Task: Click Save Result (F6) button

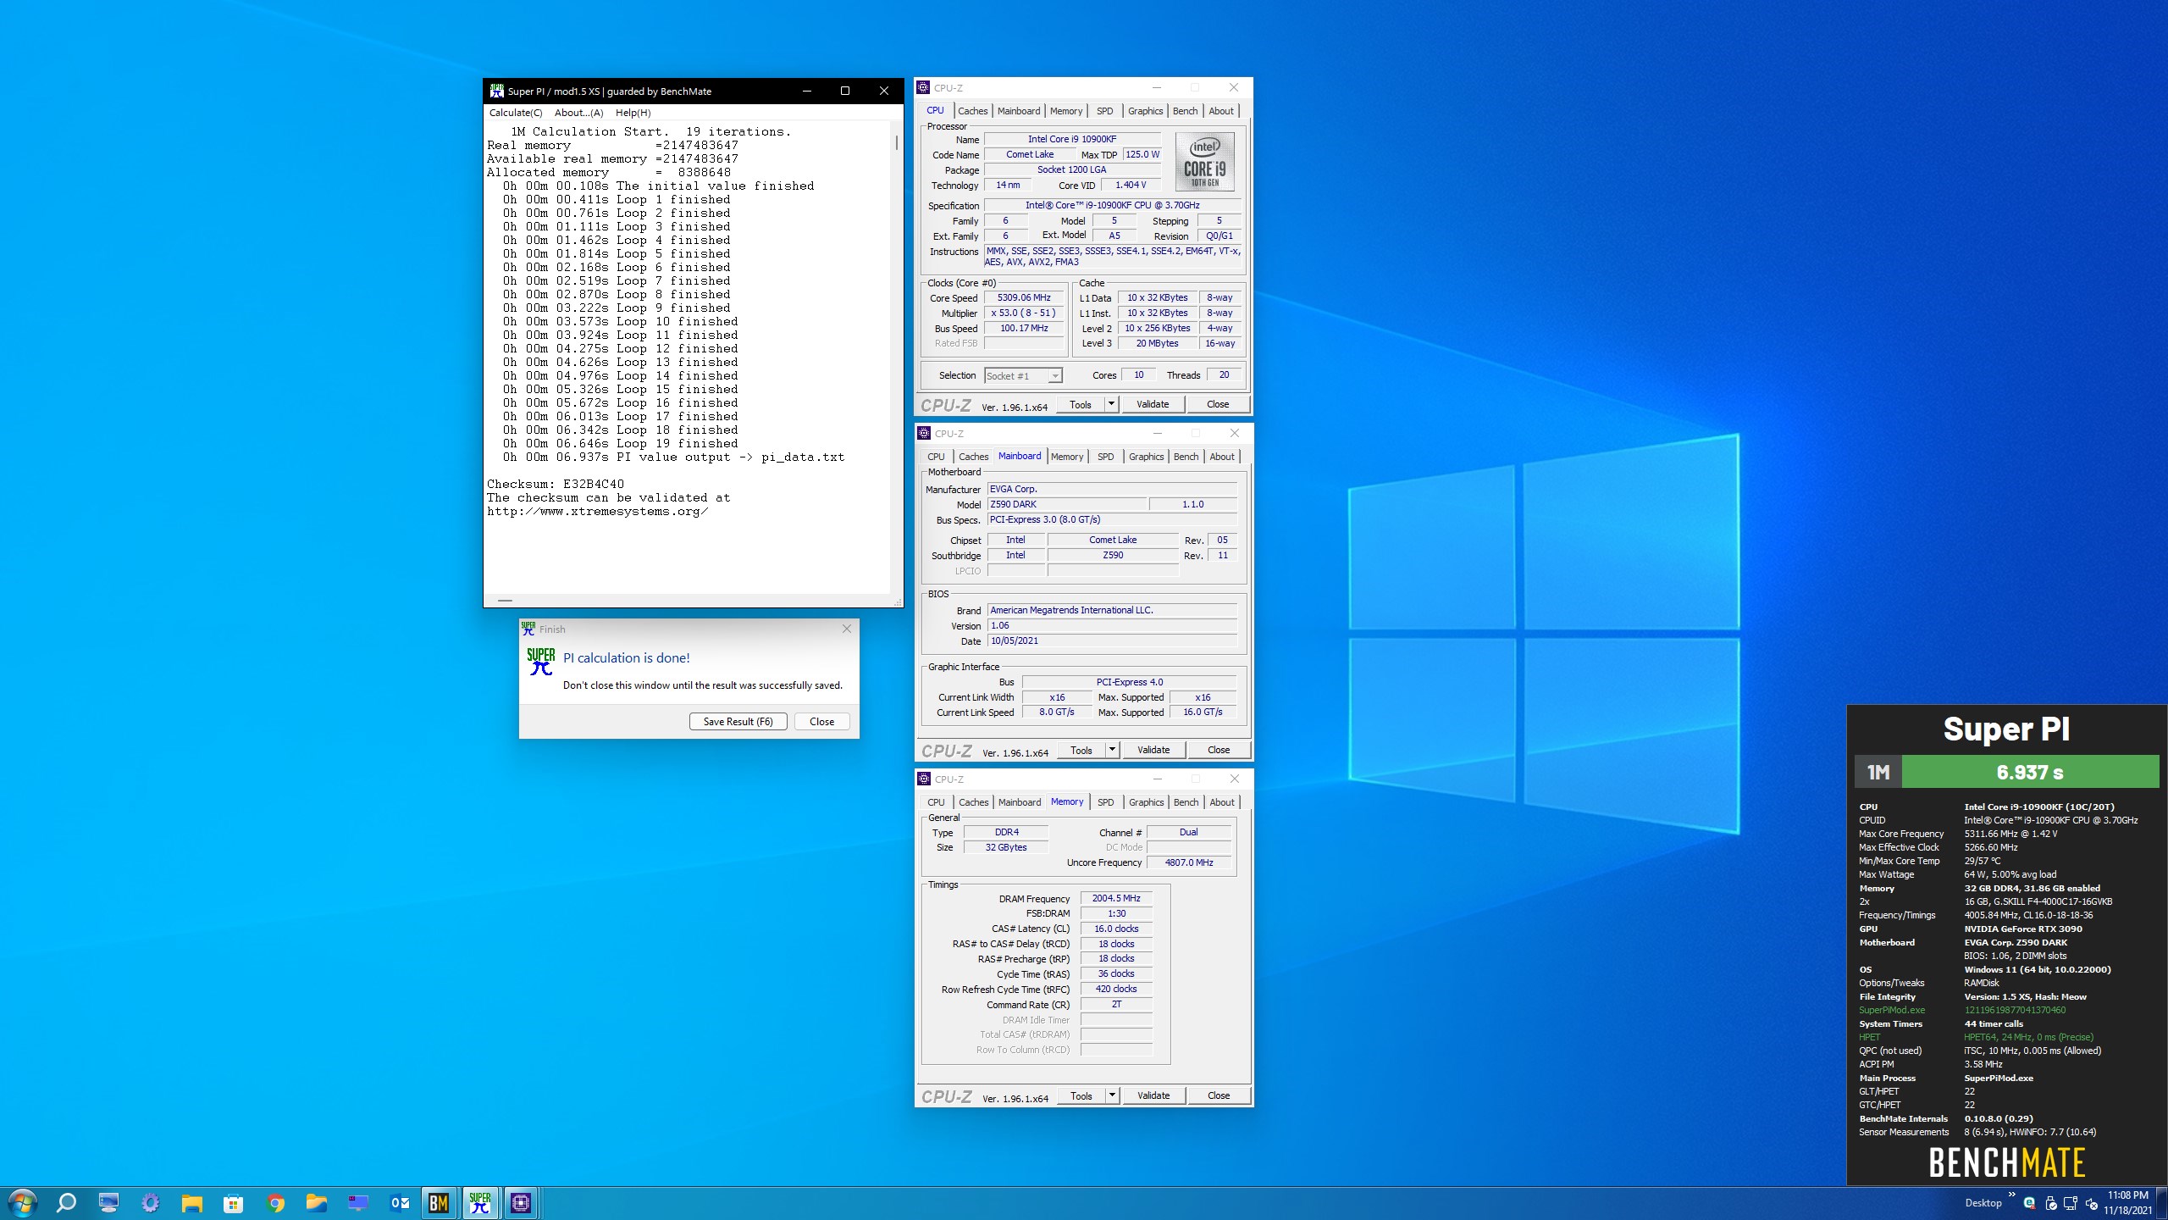Action: coord(738,722)
